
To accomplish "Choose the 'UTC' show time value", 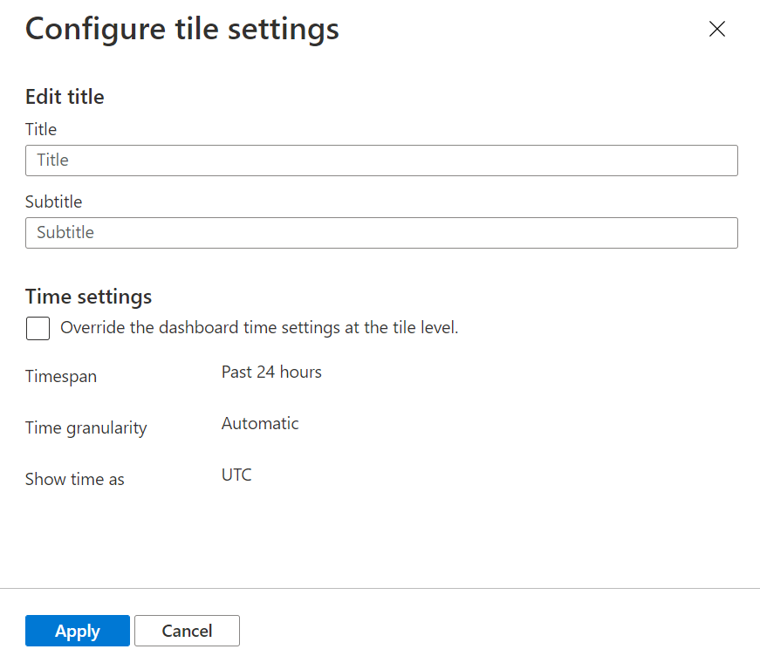I will point(236,475).
